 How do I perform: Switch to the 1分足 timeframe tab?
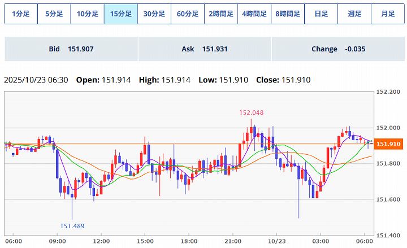click(20, 14)
